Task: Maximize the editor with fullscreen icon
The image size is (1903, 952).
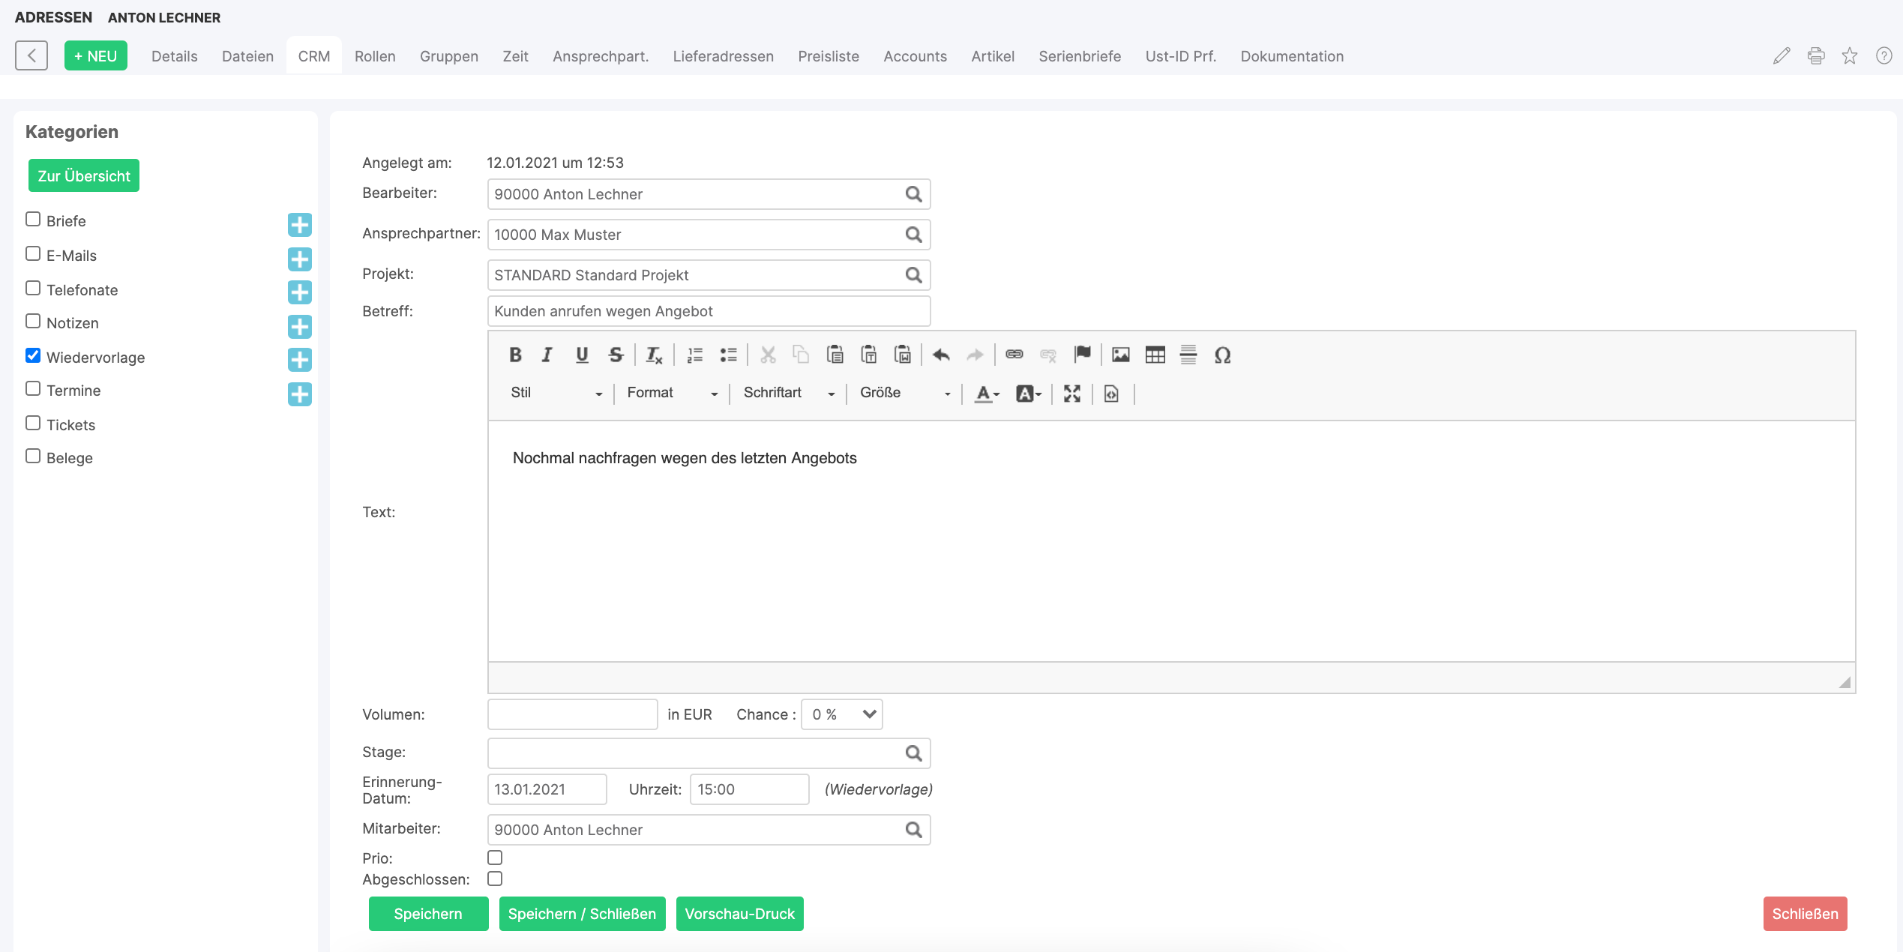Action: pos(1072,394)
